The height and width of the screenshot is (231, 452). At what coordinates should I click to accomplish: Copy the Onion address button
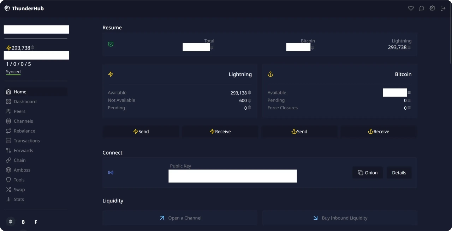pyautogui.click(x=367, y=173)
